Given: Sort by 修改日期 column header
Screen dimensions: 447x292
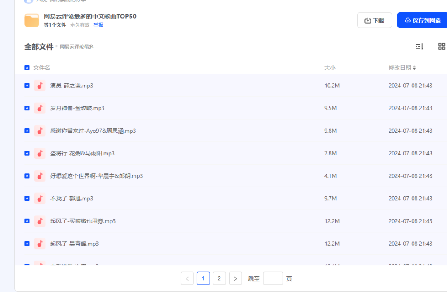Looking at the screenshot, I should point(402,68).
